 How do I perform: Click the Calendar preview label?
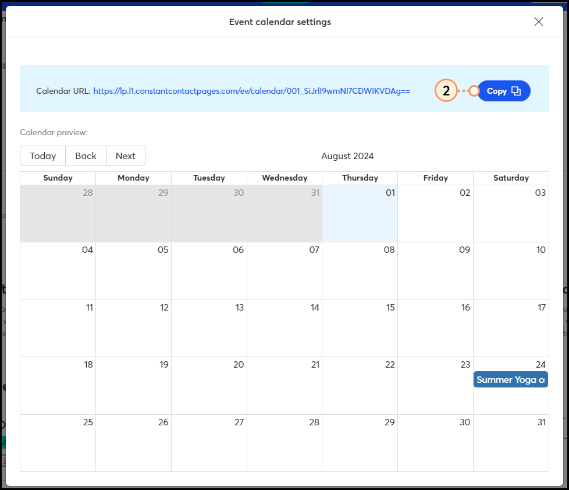tap(54, 132)
